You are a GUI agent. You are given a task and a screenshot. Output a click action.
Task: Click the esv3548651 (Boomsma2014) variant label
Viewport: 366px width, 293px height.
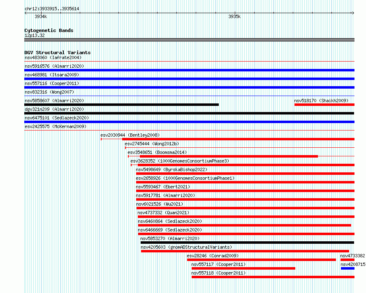pos(157,152)
